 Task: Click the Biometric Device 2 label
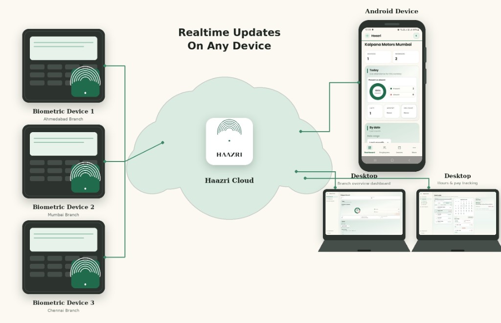63,207
